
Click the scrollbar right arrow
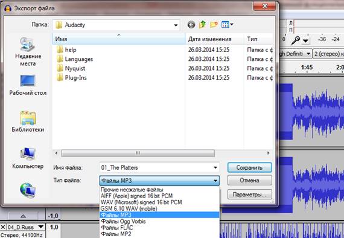point(268,153)
